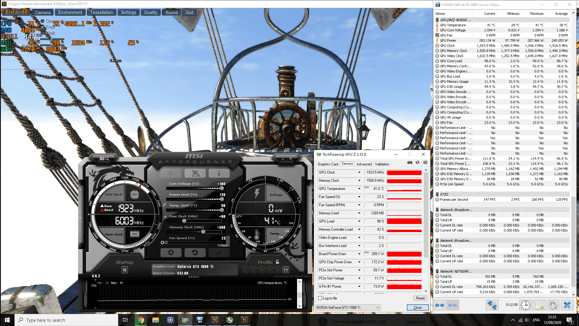Toggle Apply at Windows startup button
This screenshot has height=326, width=579.
coord(125,270)
